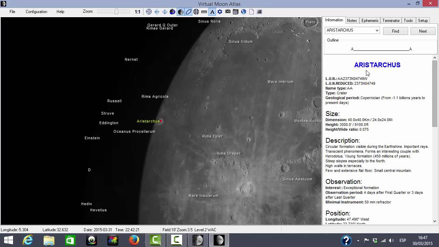
Task: Click the 1:1 zoom reset button
Action: point(138,12)
